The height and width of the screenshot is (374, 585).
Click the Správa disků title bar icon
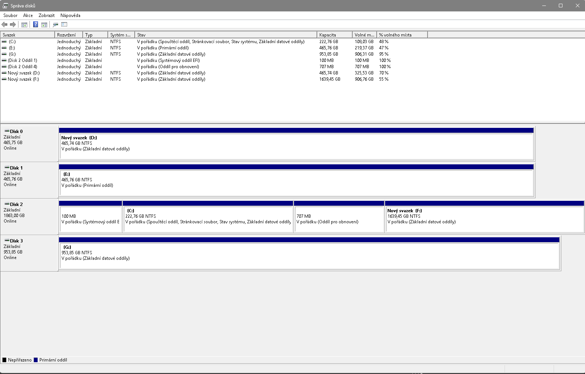(x=5, y=6)
